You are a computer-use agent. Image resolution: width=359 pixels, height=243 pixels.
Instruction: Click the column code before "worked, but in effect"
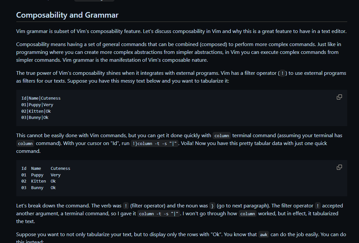click(248, 214)
